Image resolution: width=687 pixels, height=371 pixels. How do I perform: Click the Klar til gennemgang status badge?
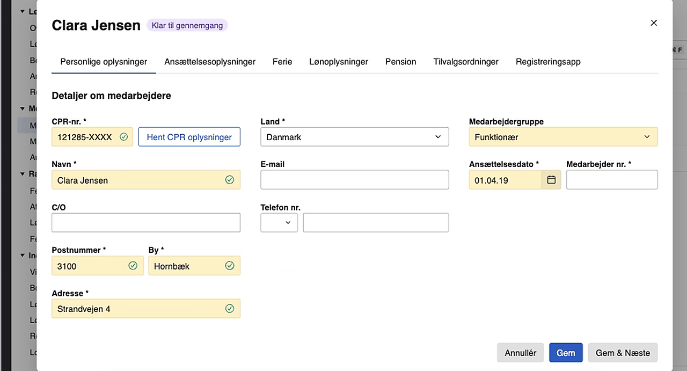tap(187, 25)
